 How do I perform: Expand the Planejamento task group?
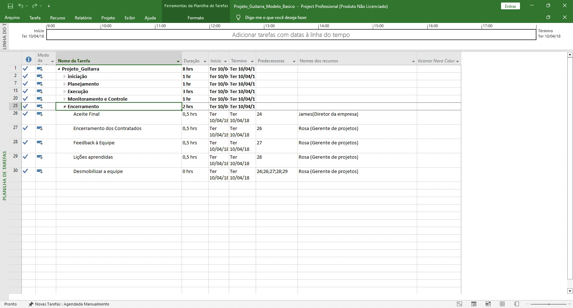pyautogui.click(x=64, y=84)
